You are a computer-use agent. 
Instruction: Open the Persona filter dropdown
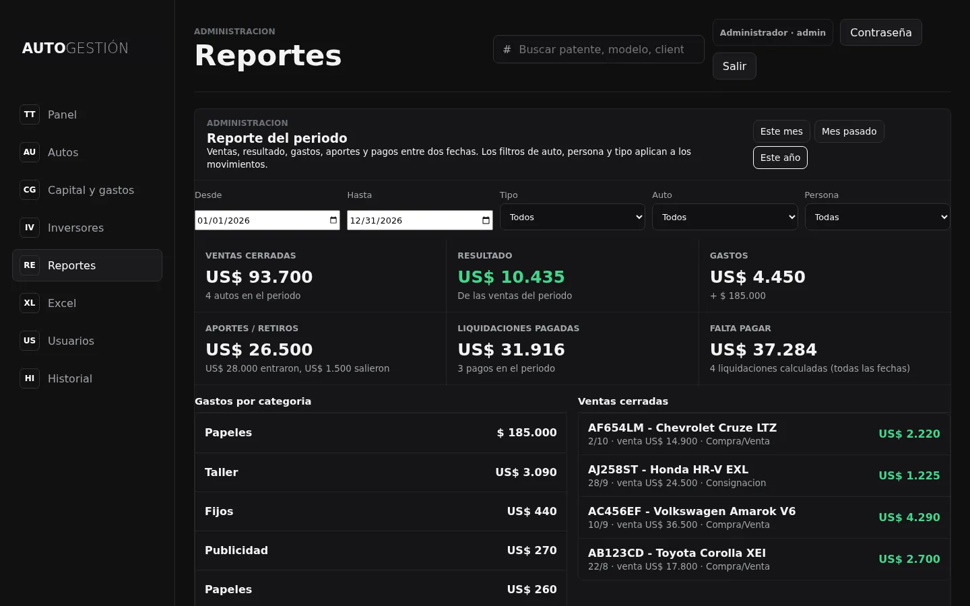(878, 217)
